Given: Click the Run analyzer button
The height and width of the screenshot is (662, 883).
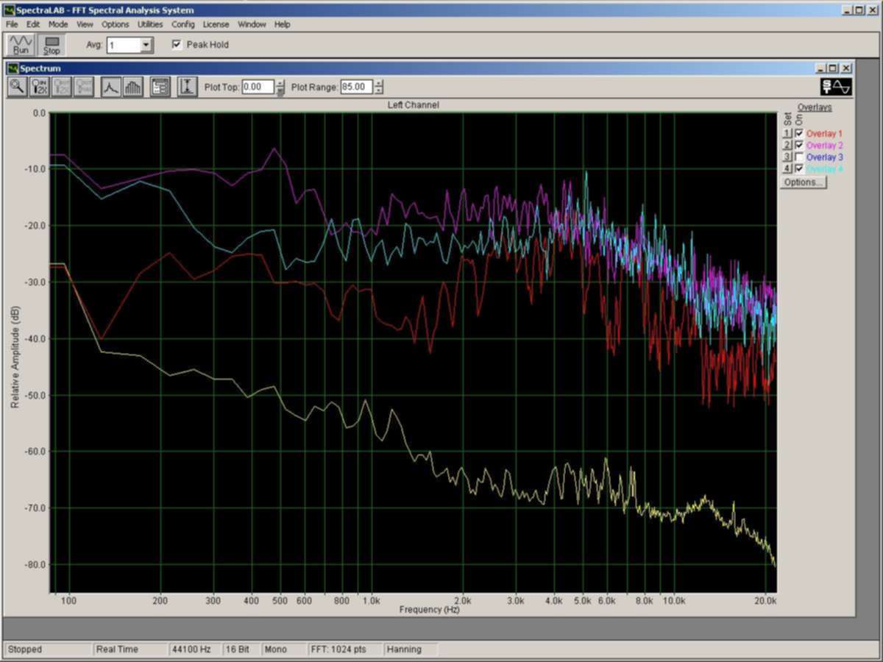Looking at the screenshot, I should tap(21, 45).
